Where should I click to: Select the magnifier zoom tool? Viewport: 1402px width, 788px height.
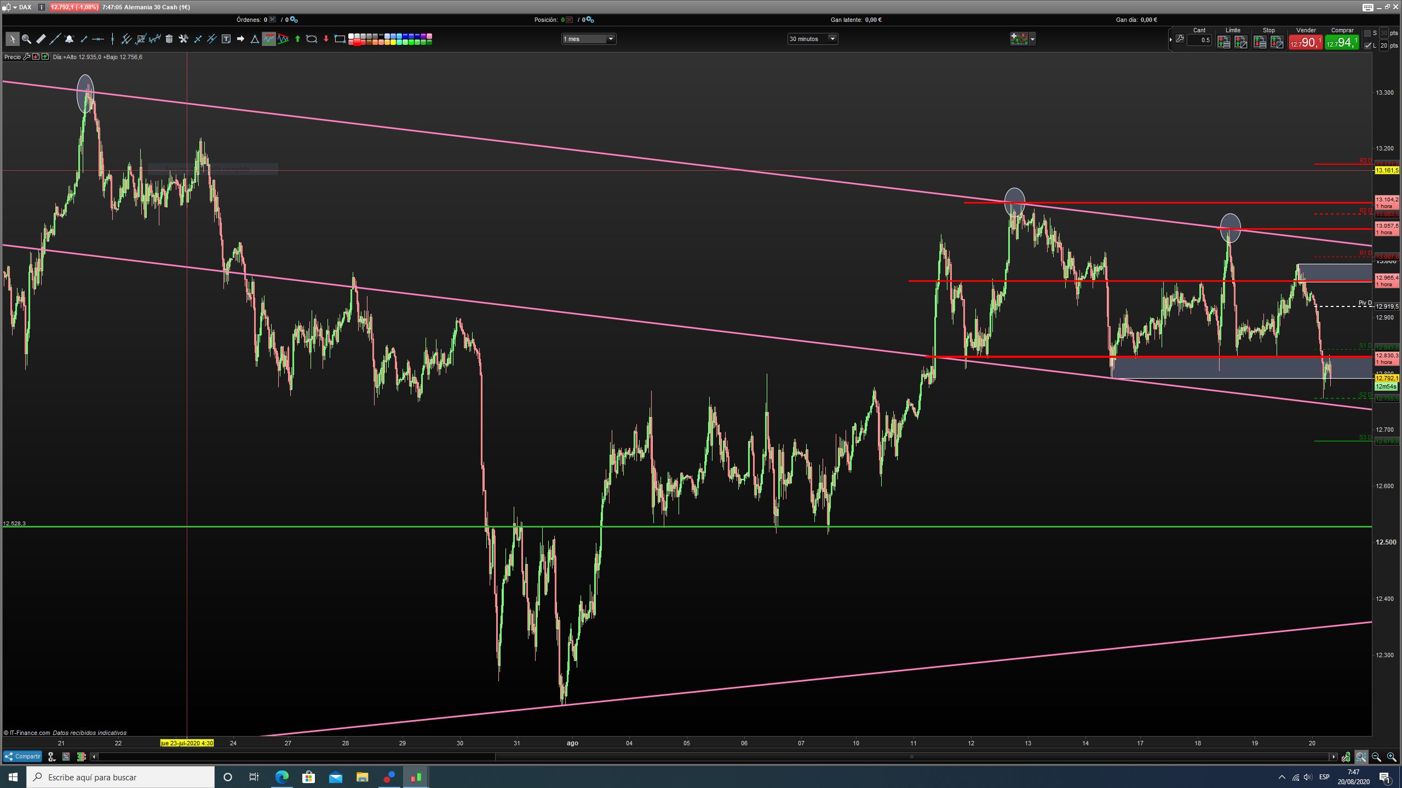pos(26,39)
